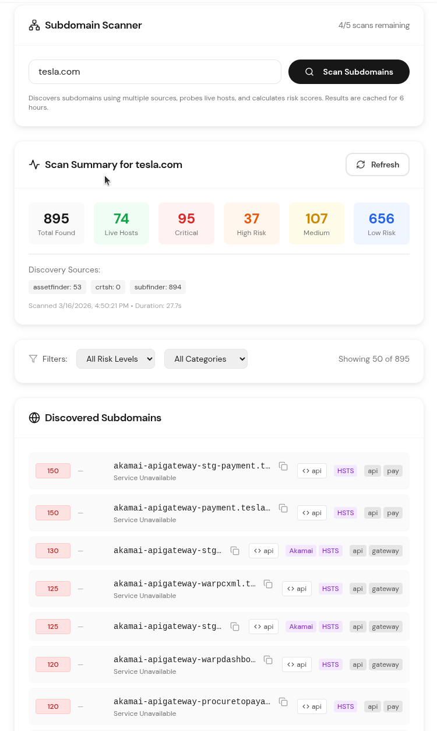
Task: Click the api code badge on the first subdomain
Action: pyautogui.click(x=312, y=470)
